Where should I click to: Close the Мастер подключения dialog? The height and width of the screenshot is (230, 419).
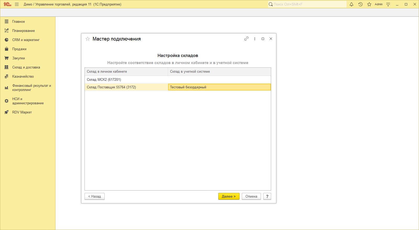(x=271, y=39)
